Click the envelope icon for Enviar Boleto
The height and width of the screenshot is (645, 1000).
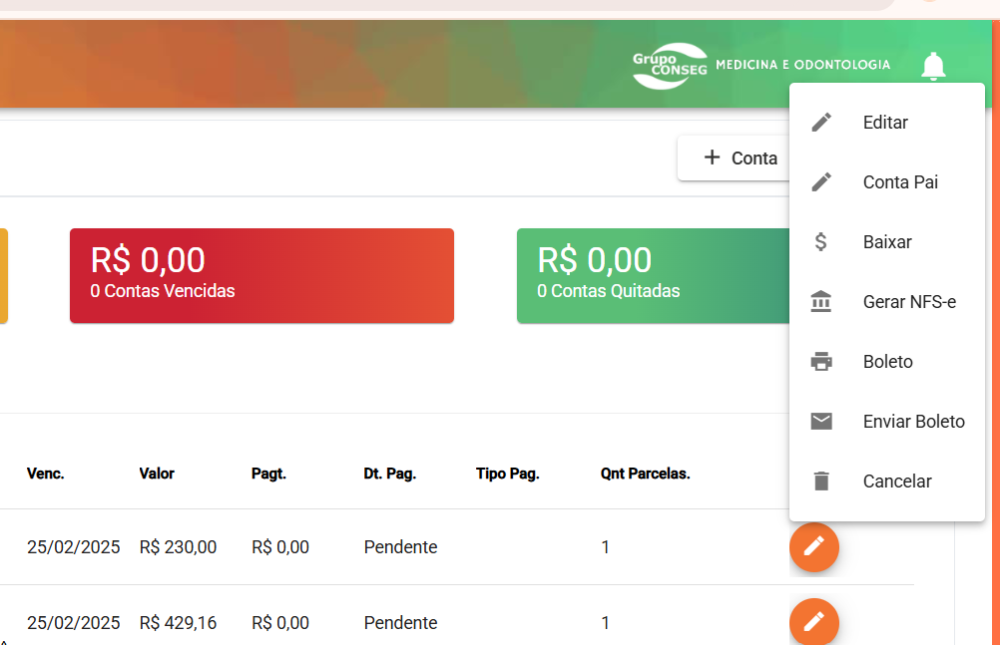(821, 422)
